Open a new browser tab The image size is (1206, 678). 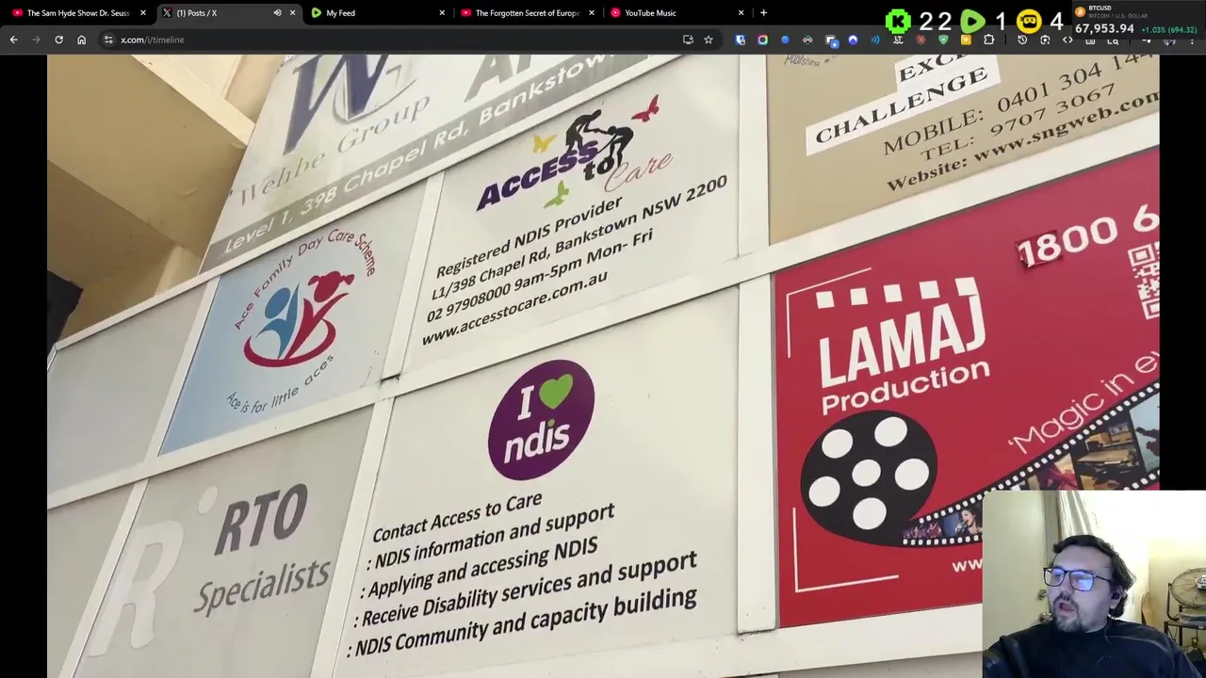[763, 13]
